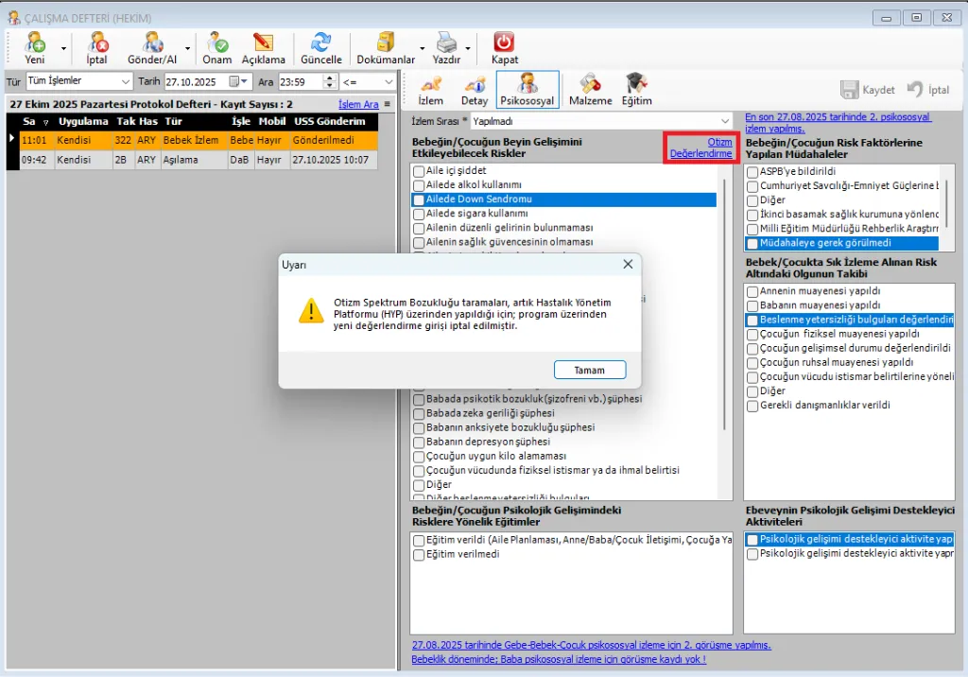Click the Uygulama column header
Image resolution: width=968 pixels, height=677 pixels.
pos(83,121)
